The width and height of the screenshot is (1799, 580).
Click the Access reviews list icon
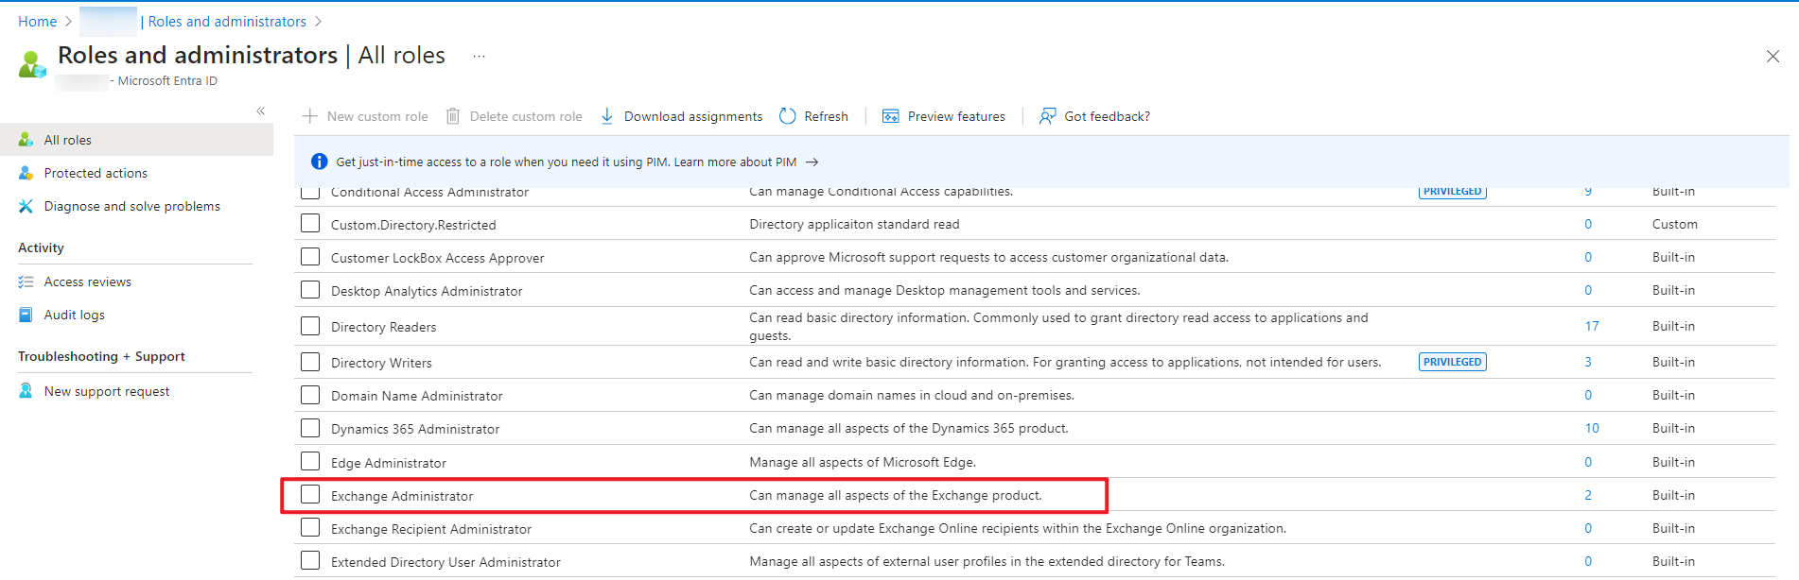26,281
